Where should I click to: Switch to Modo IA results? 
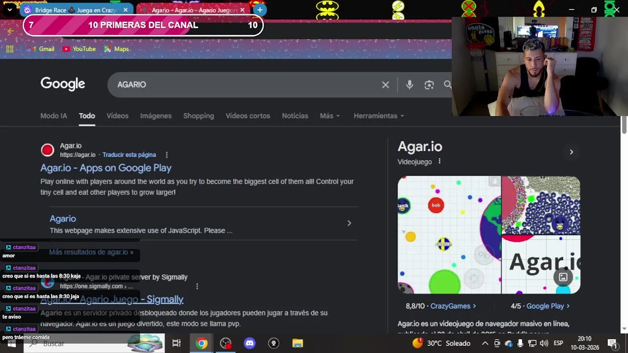53,116
